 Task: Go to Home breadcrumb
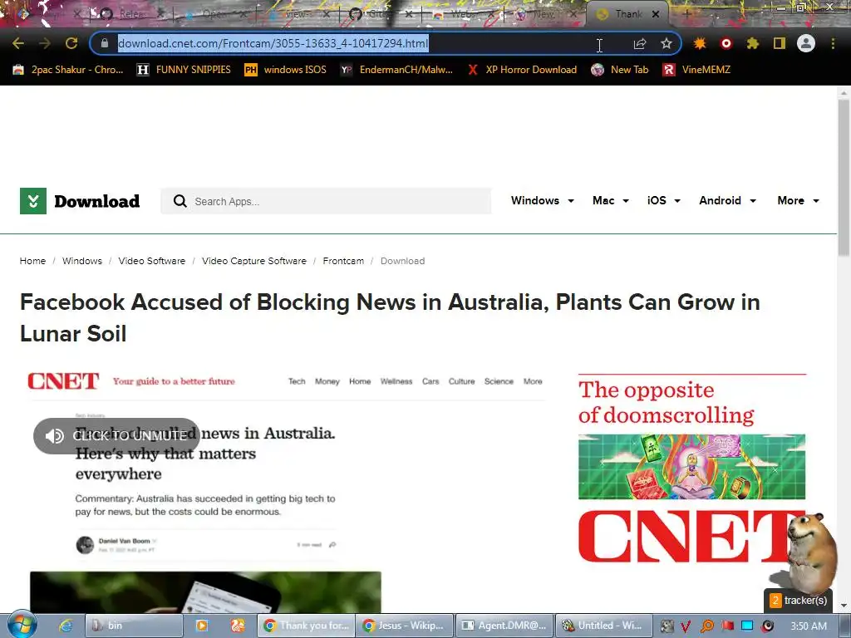pyautogui.click(x=32, y=261)
